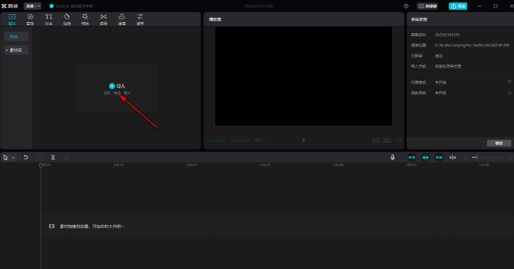Click the 滤镜 (Filters) icon
514x269 pixels.
122,19
